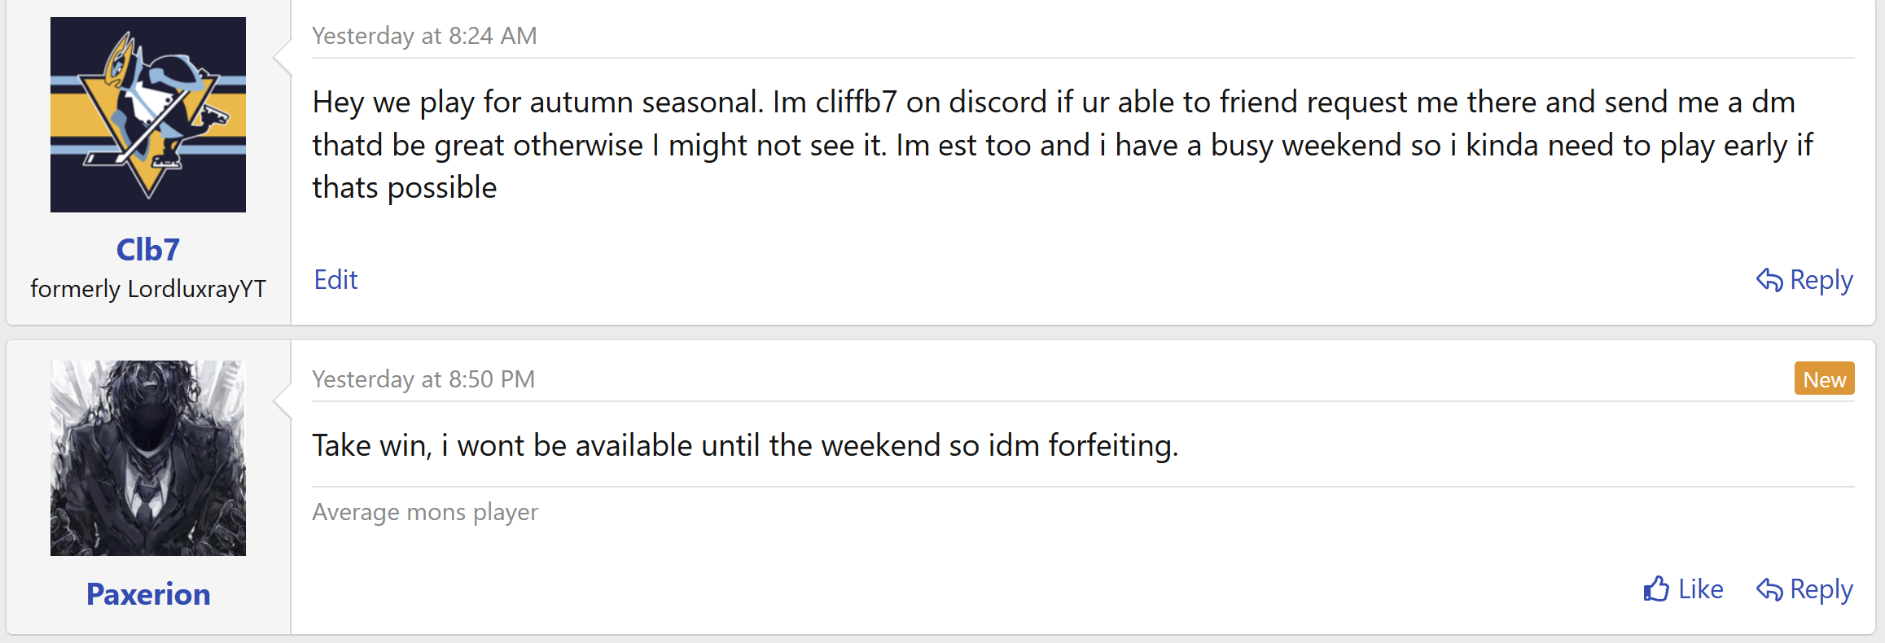Open Paxerion's username profile link
Image resolution: width=1885 pixels, height=643 pixels.
pyautogui.click(x=148, y=594)
